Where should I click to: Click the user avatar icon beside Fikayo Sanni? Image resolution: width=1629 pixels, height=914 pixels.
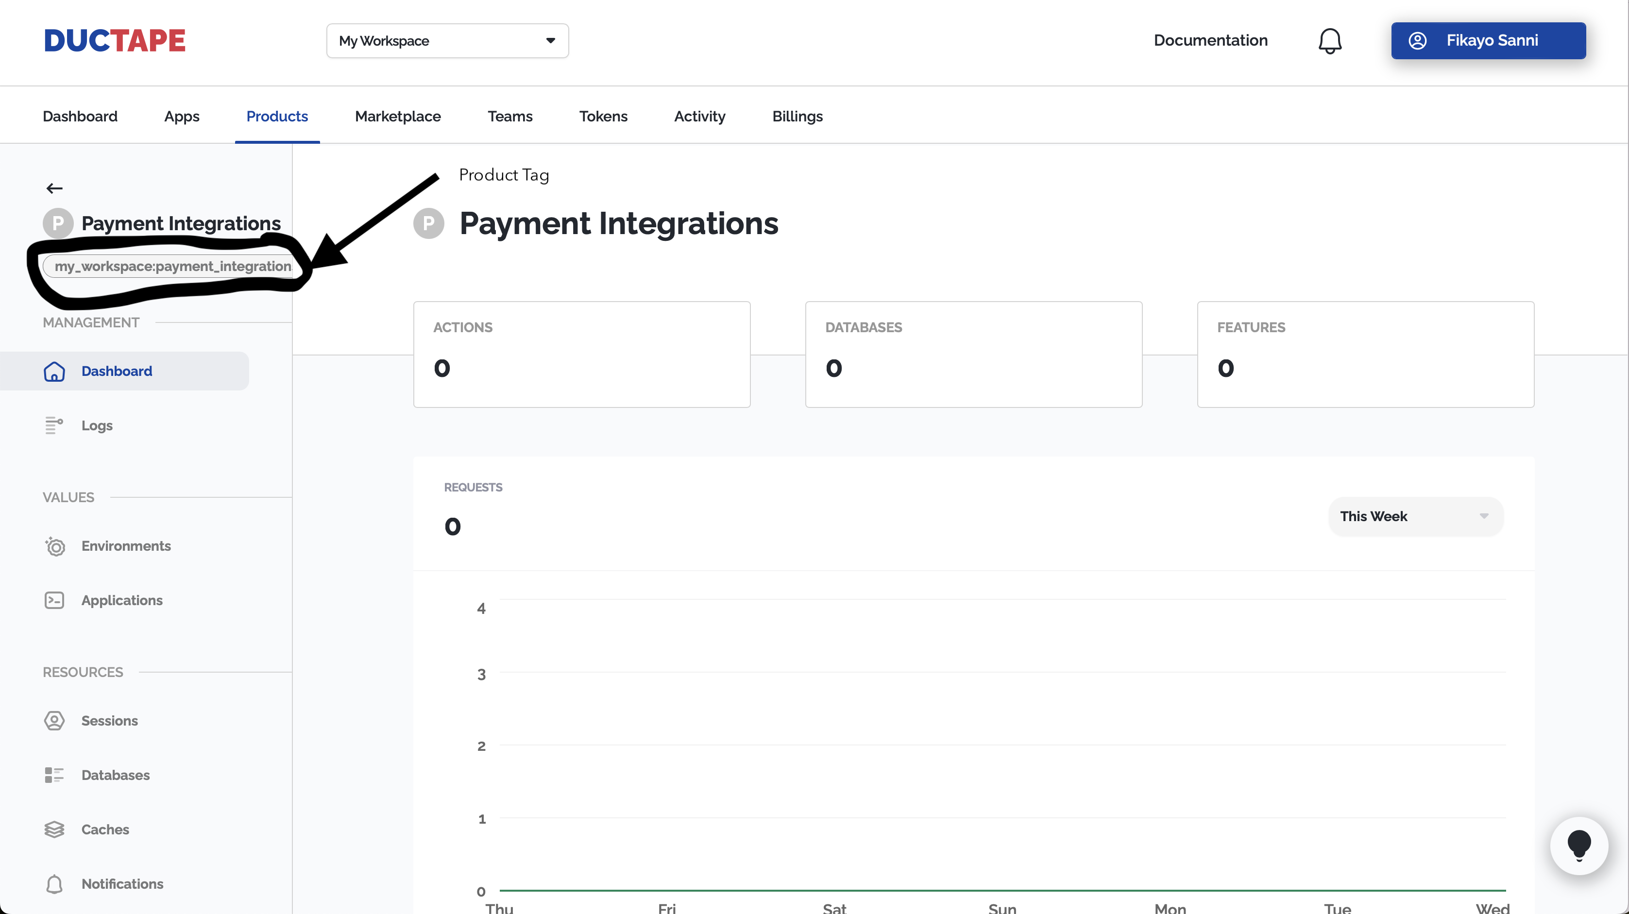click(1417, 40)
